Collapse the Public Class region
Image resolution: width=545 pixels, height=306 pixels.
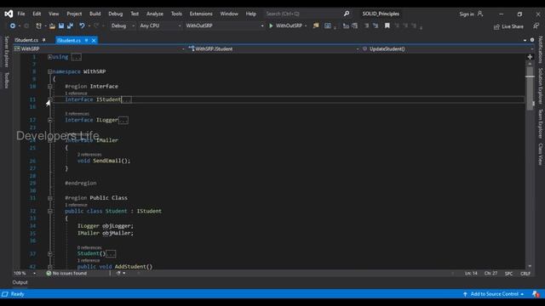(x=49, y=198)
